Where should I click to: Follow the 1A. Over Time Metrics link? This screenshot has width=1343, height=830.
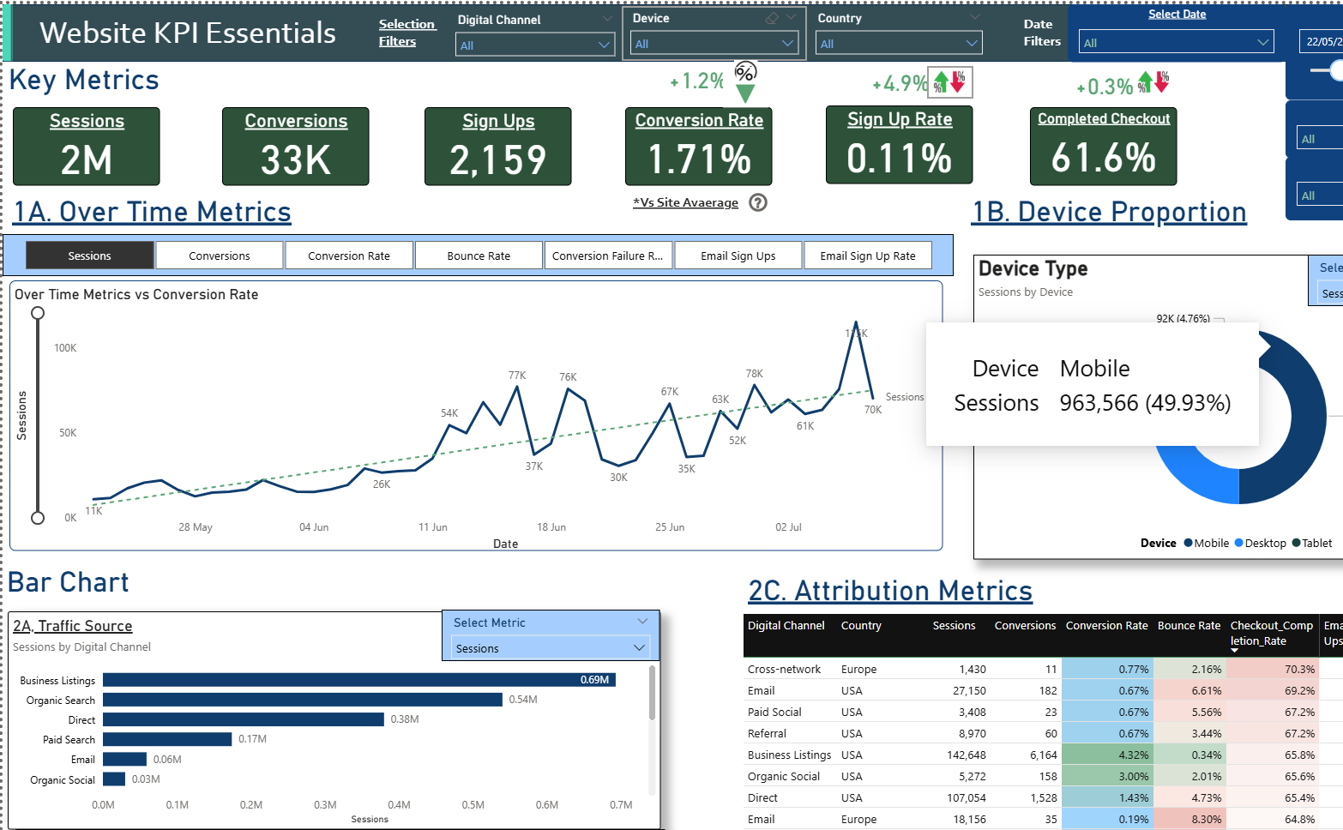(x=153, y=212)
